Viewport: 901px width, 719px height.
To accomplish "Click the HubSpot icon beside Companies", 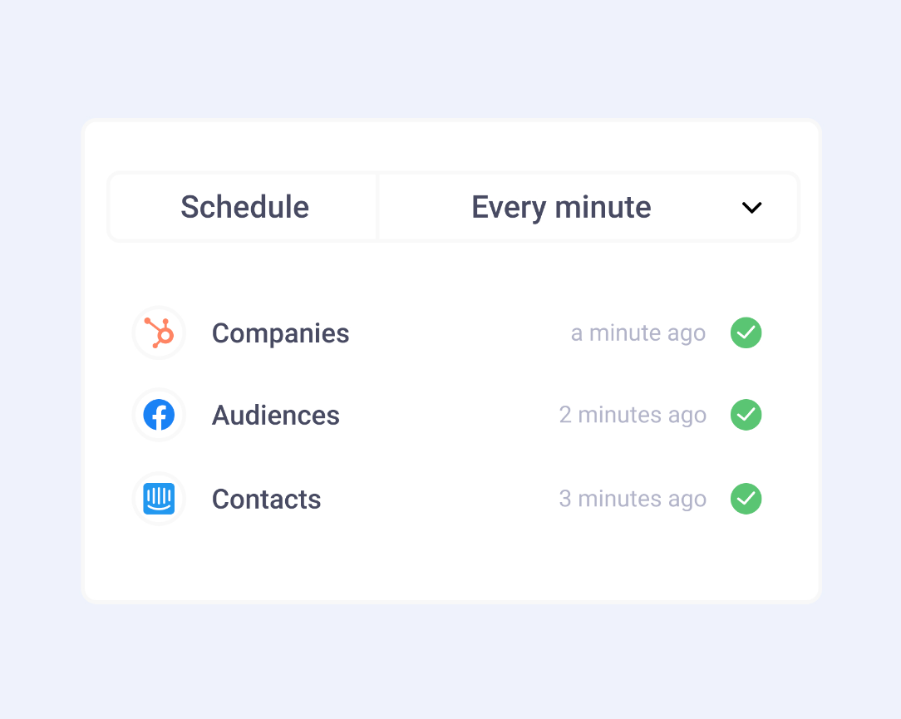I will 159,333.
